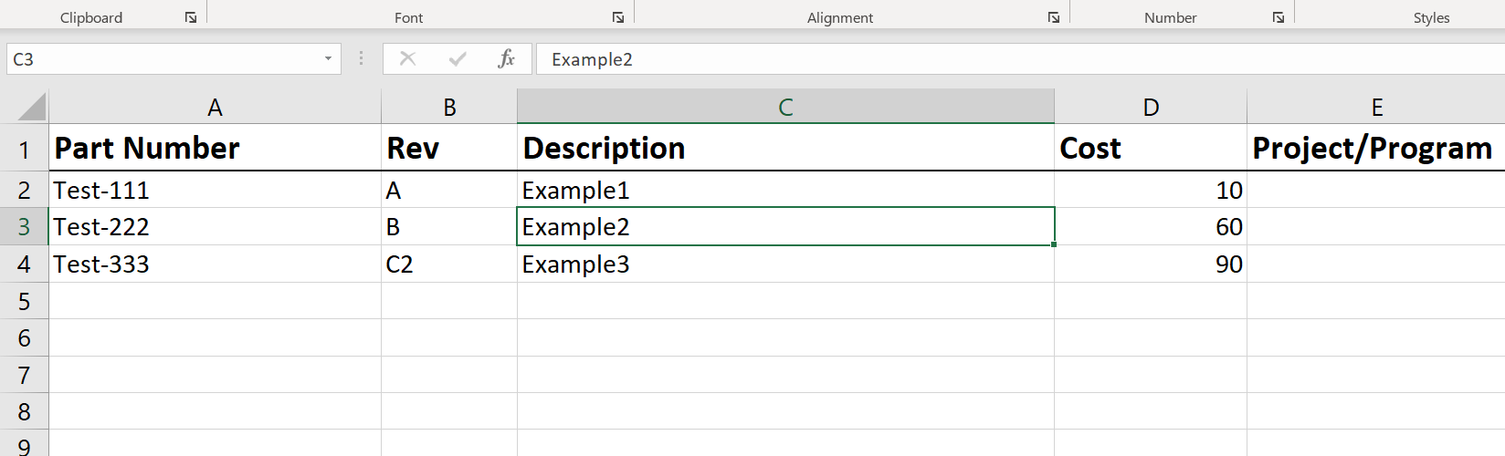Open the Number format dialog launcher
Image resolution: width=1505 pixels, height=456 pixels.
tap(1279, 17)
